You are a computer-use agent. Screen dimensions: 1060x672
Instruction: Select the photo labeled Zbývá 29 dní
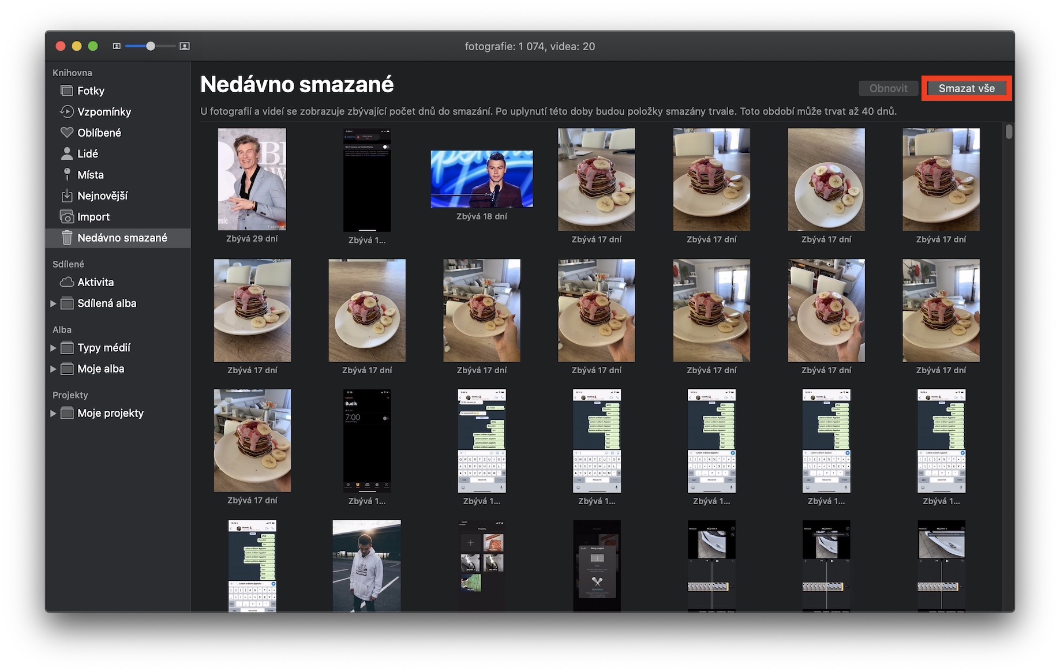coord(252,179)
